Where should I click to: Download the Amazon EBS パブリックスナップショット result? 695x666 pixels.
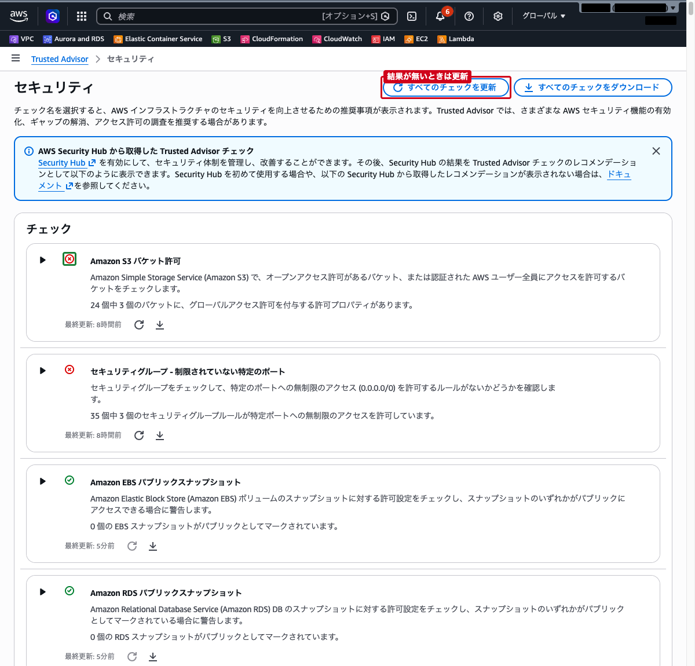click(153, 546)
